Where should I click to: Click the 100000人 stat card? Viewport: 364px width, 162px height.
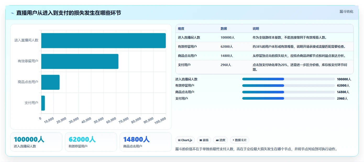36,142
